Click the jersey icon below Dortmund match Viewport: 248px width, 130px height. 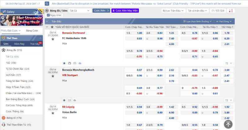69,63
